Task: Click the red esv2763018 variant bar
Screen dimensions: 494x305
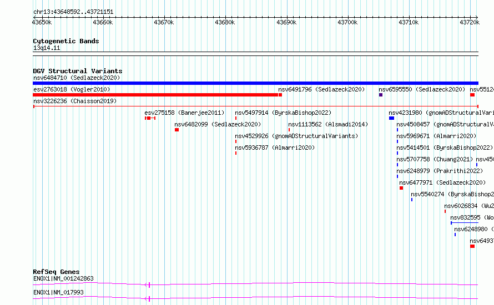Action: [x=155, y=95]
